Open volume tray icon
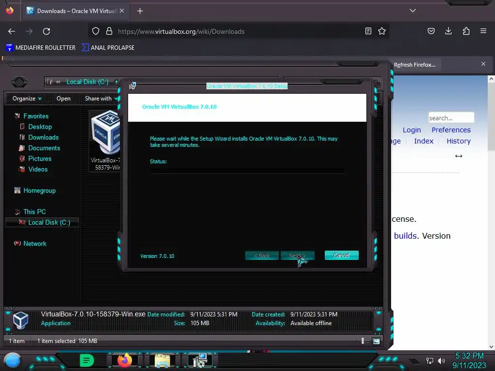This screenshot has height=371, width=495. pos(441,360)
